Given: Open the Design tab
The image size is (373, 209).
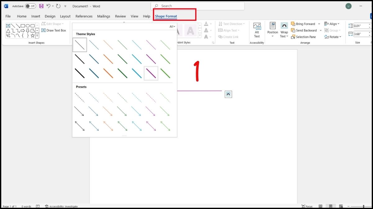Looking at the screenshot, I should pyautogui.click(x=50, y=16).
